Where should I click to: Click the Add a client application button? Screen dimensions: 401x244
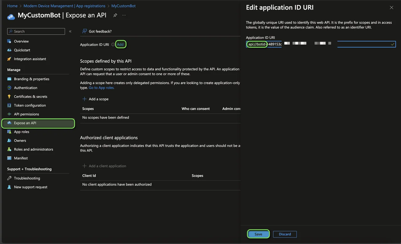pos(104,166)
